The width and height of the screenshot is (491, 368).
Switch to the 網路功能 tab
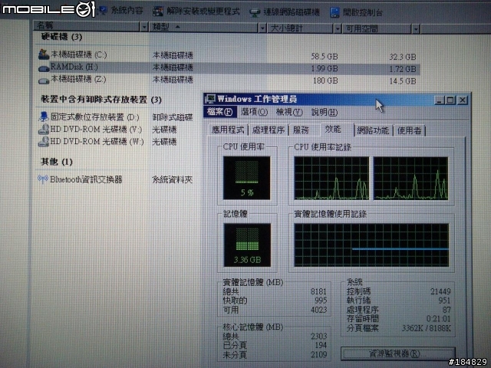tap(373, 130)
